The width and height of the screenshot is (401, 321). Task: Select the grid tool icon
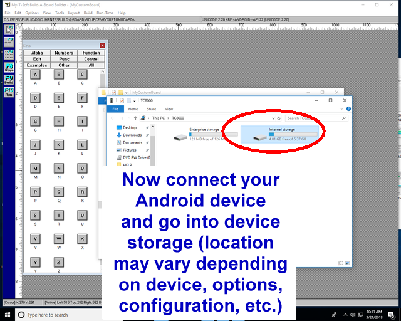point(9,55)
